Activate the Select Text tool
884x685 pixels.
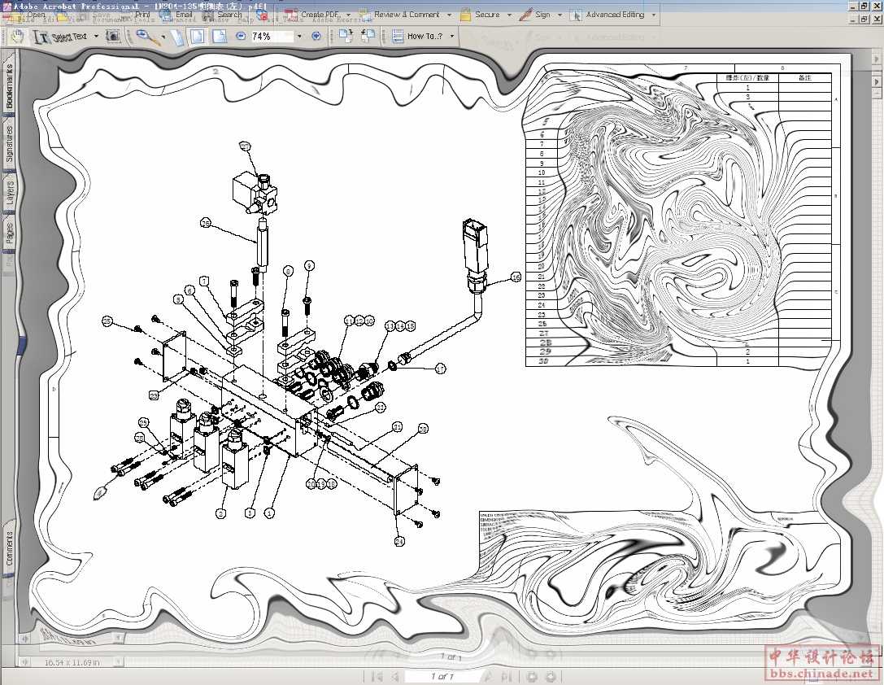click(60, 37)
